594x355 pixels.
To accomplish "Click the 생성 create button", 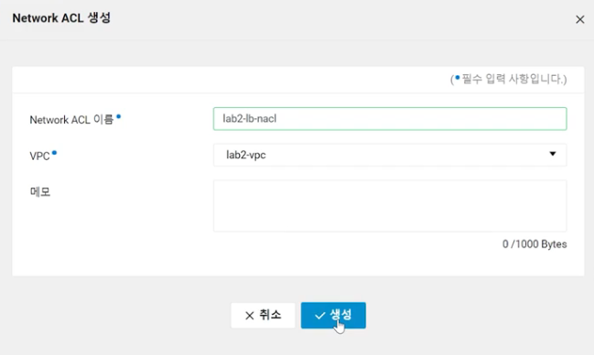I will (x=333, y=316).
